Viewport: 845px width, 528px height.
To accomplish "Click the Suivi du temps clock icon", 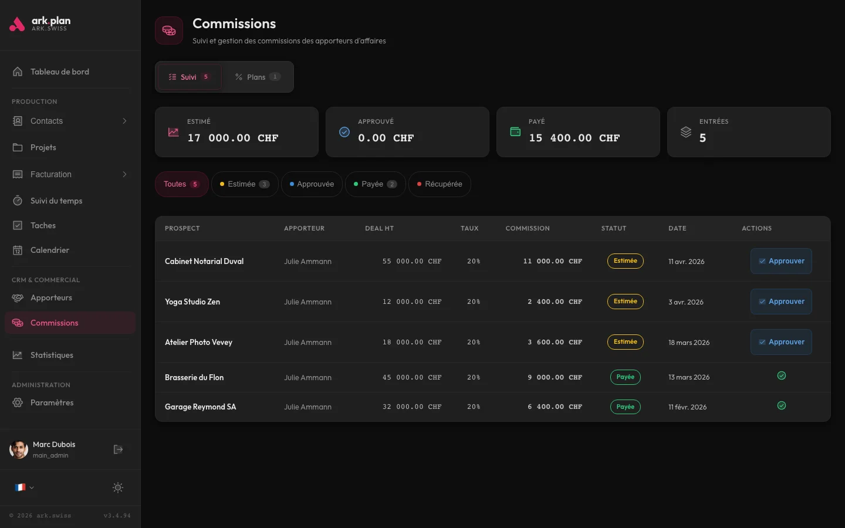I will 18,201.
